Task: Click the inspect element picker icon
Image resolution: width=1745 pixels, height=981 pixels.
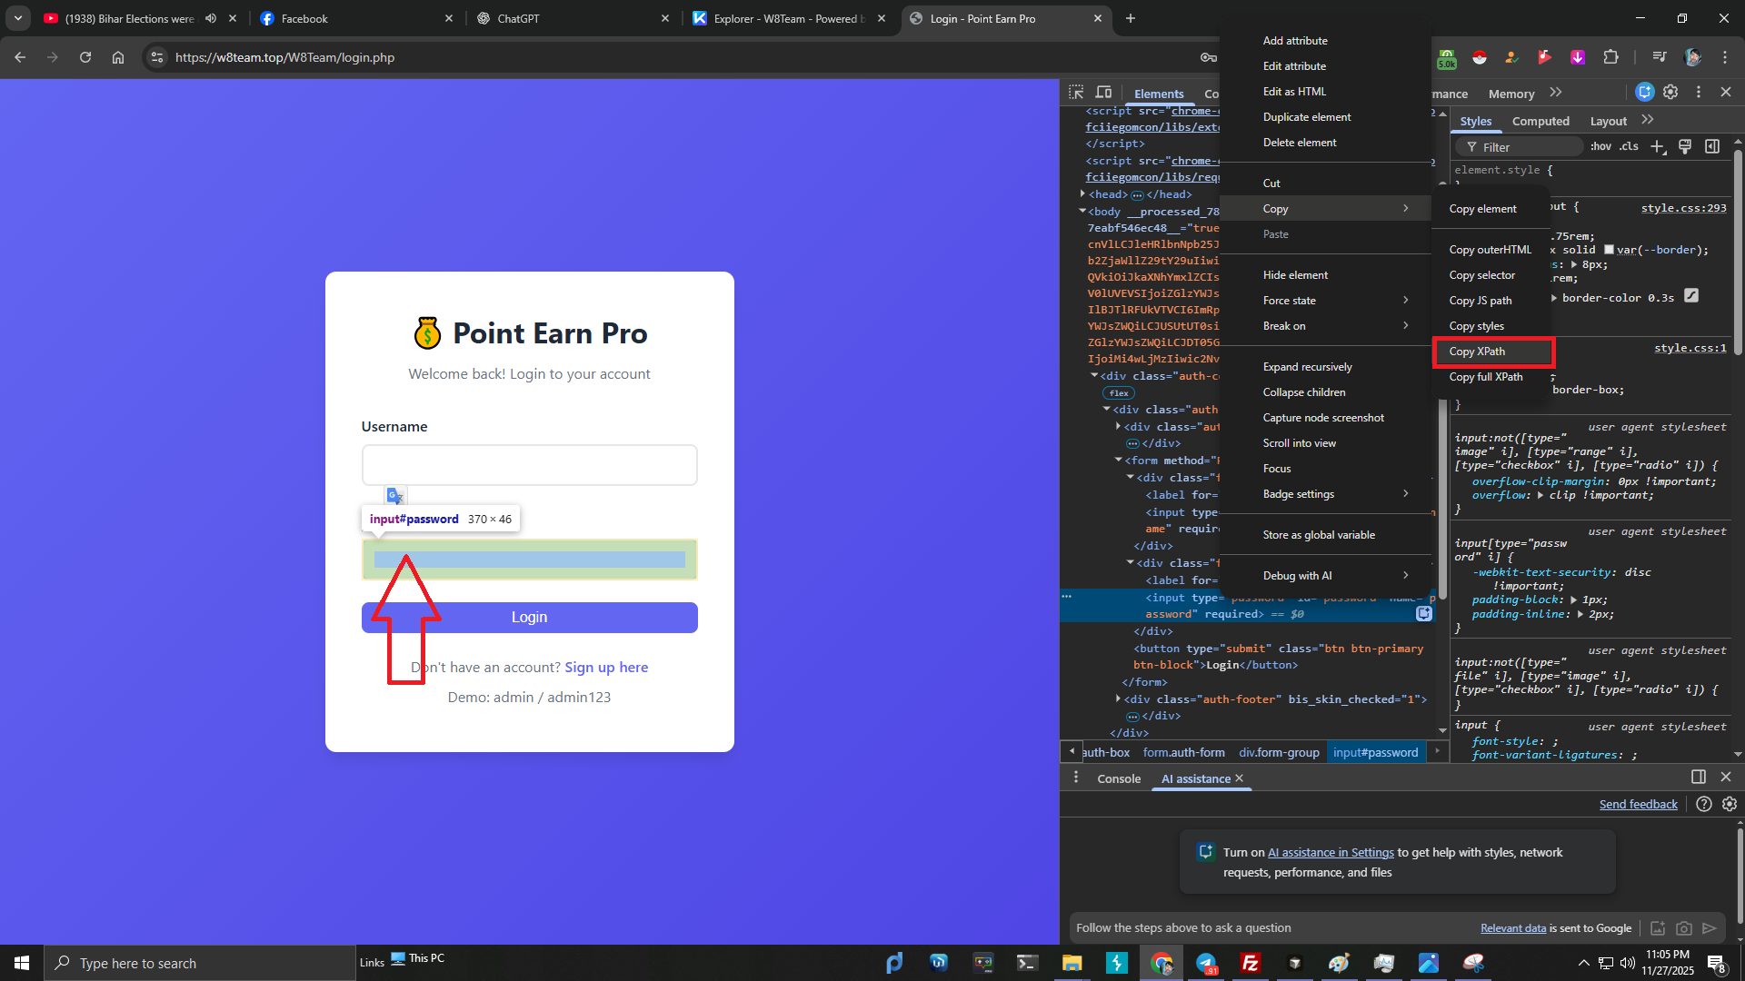Action: coord(1076,93)
